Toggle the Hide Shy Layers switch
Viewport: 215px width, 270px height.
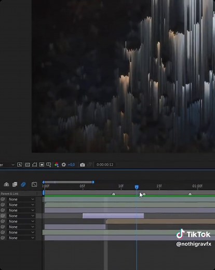pyautogui.click(x=6, y=184)
